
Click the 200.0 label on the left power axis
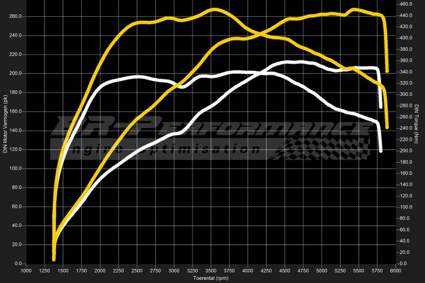(16, 73)
